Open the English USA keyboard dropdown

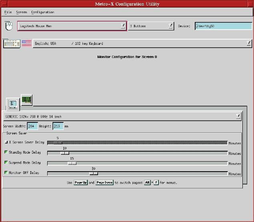click(248, 43)
